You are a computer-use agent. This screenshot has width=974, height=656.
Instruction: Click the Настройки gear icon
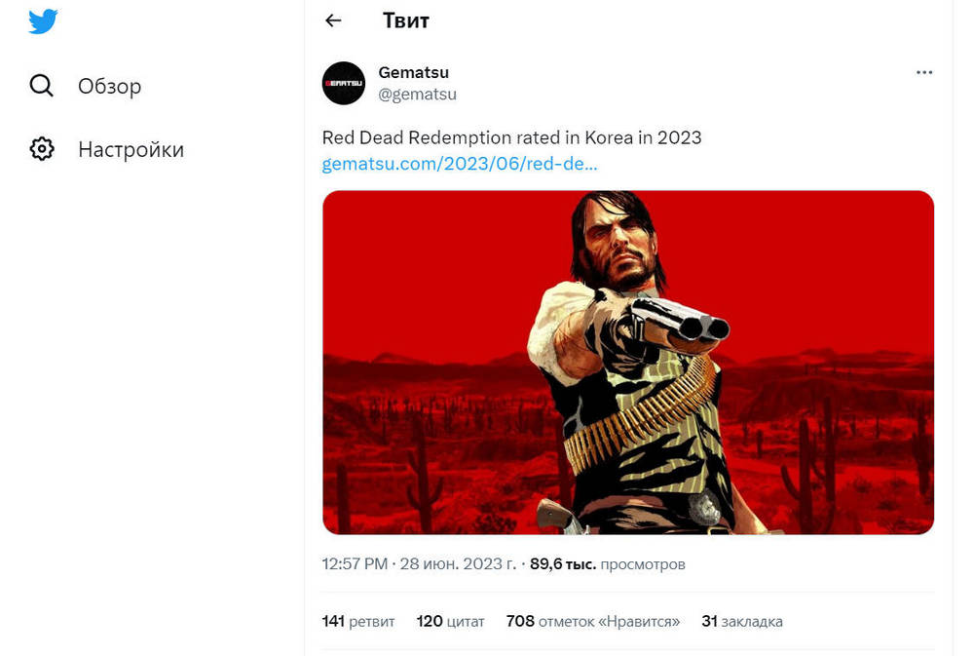click(42, 149)
